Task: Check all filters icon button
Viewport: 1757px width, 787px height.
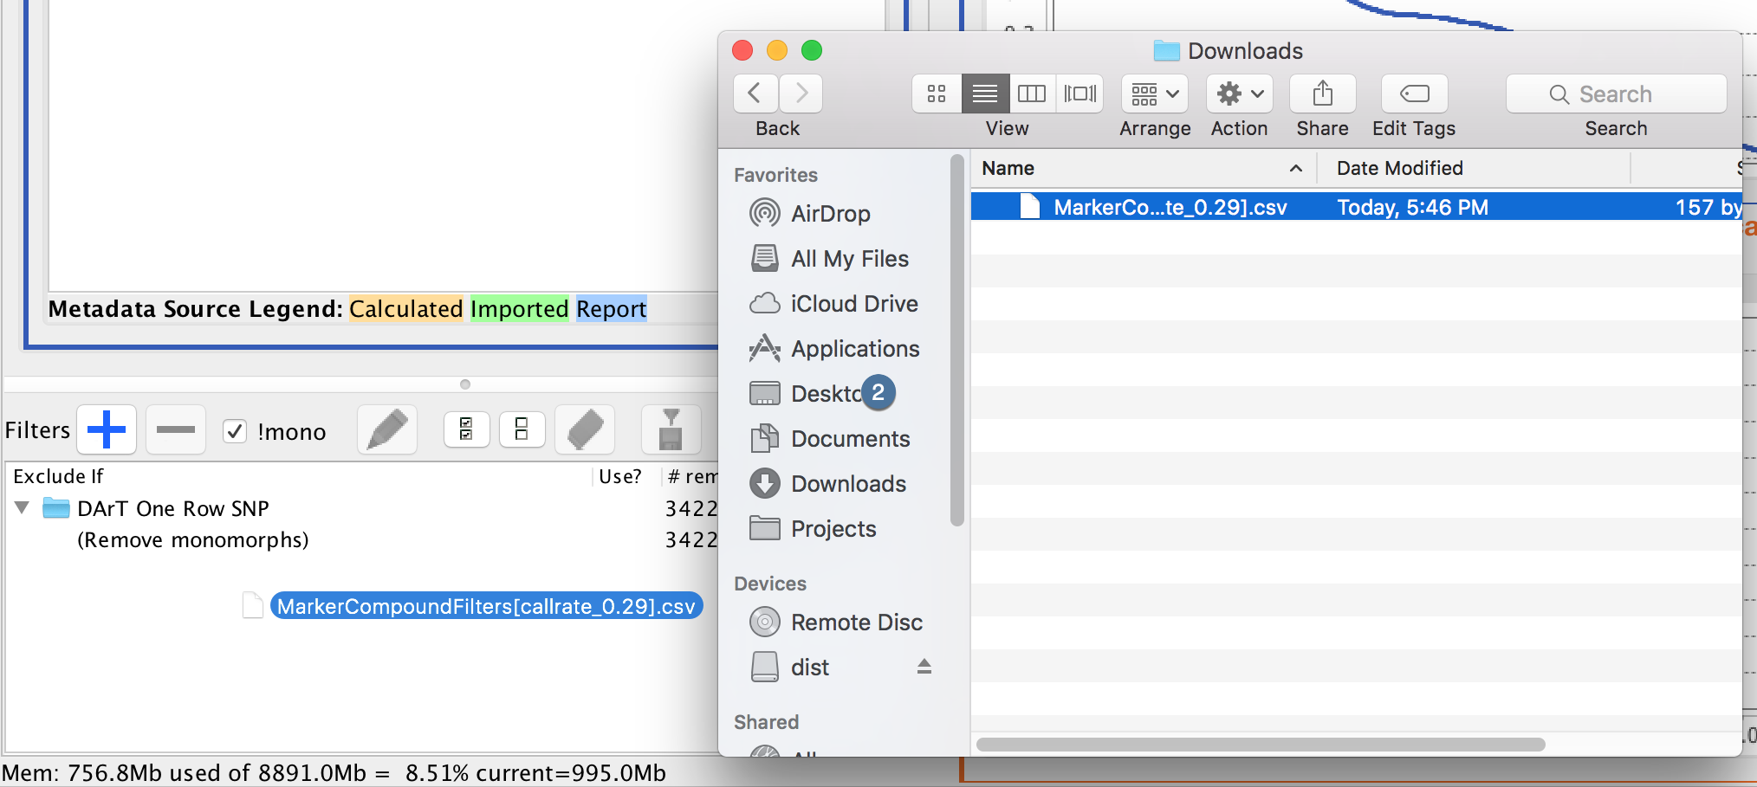Action: [x=466, y=429]
